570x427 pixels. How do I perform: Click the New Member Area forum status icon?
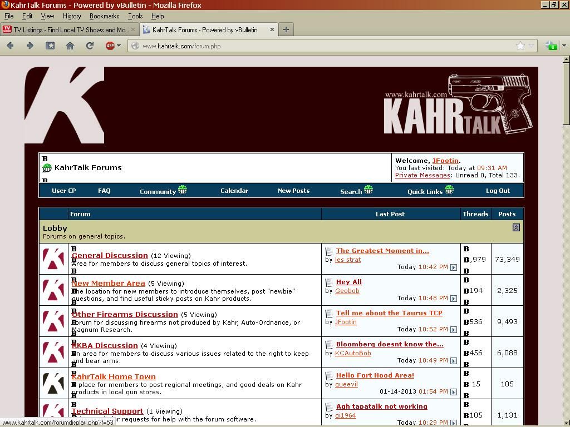tap(53, 290)
